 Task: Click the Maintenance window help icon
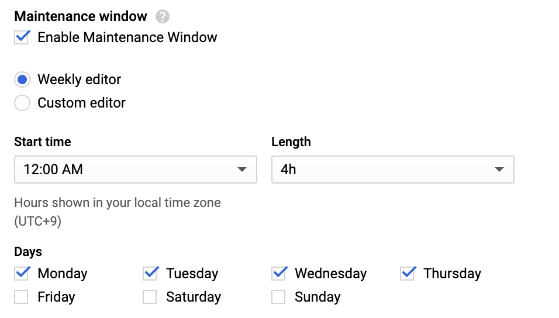point(163,16)
